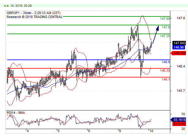The image size is (188, 137).
Task: Click date 4 on the time axis
Action: [28, 131]
